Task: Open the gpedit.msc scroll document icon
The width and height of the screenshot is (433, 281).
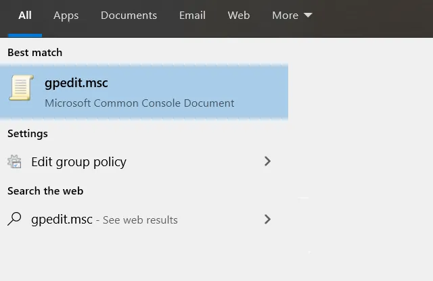Action: [x=22, y=88]
